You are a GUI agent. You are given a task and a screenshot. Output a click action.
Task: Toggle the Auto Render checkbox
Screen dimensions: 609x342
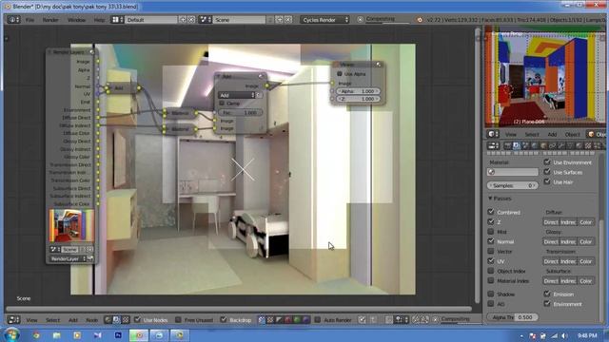(317, 319)
